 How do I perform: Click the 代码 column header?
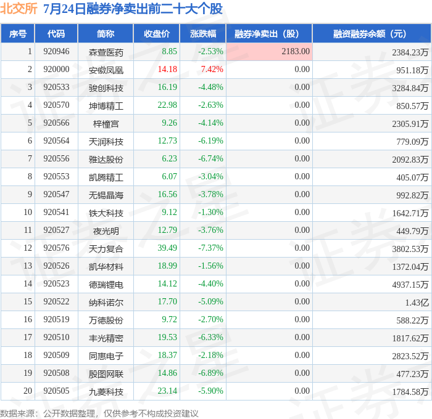click(x=56, y=33)
